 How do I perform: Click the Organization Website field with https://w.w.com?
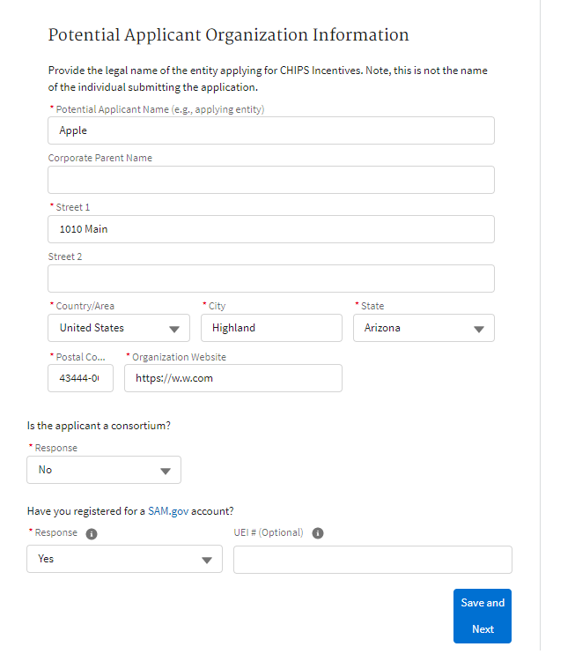(x=233, y=378)
